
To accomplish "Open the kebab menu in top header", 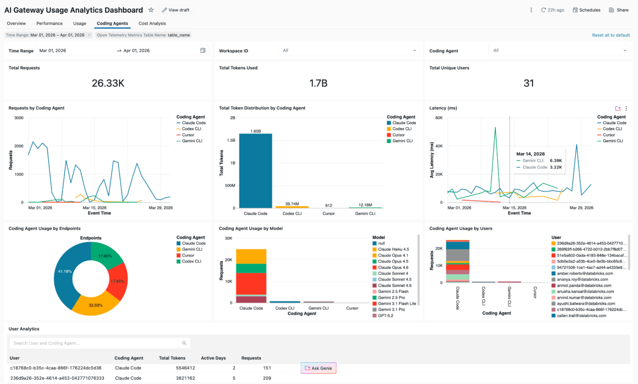I will [531, 10].
